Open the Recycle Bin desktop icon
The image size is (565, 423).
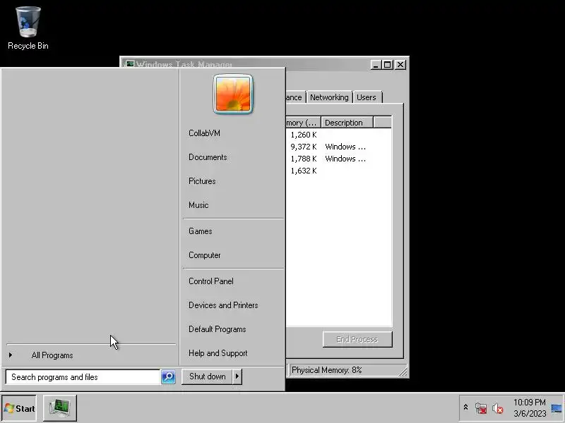pos(28,28)
